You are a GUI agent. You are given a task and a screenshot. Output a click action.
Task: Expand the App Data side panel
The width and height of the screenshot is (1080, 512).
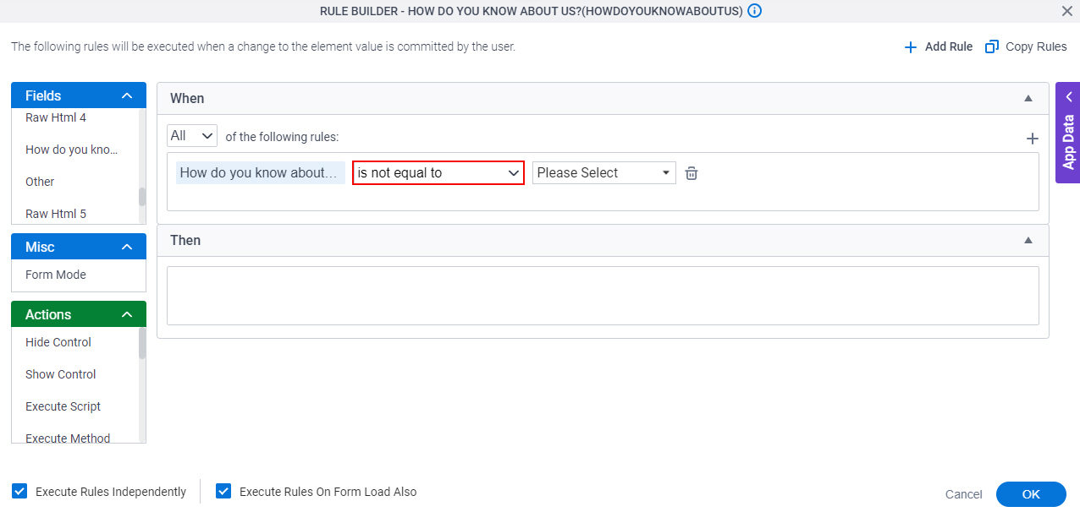[1068, 132]
